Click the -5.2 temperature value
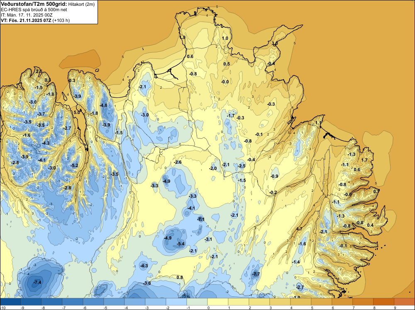Screen dimensions: 415x310 pyautogui.click(x=75, y=165)
